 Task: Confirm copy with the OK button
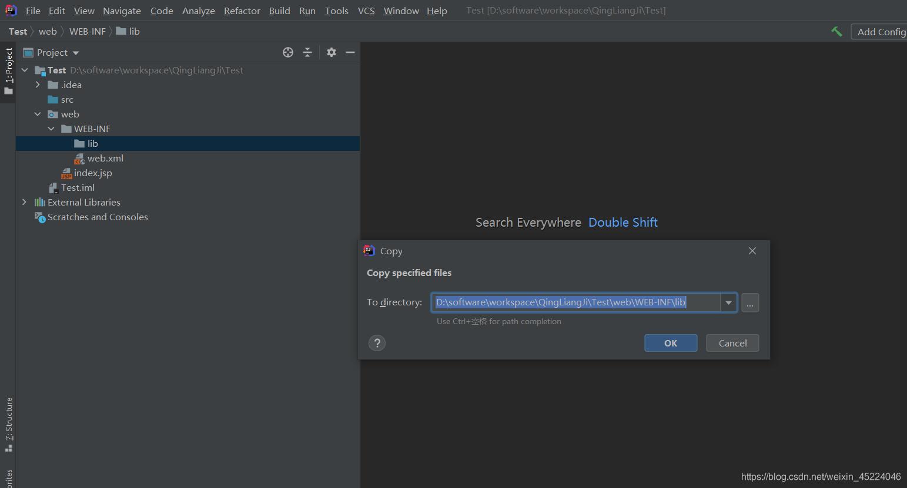coord(671,343)
